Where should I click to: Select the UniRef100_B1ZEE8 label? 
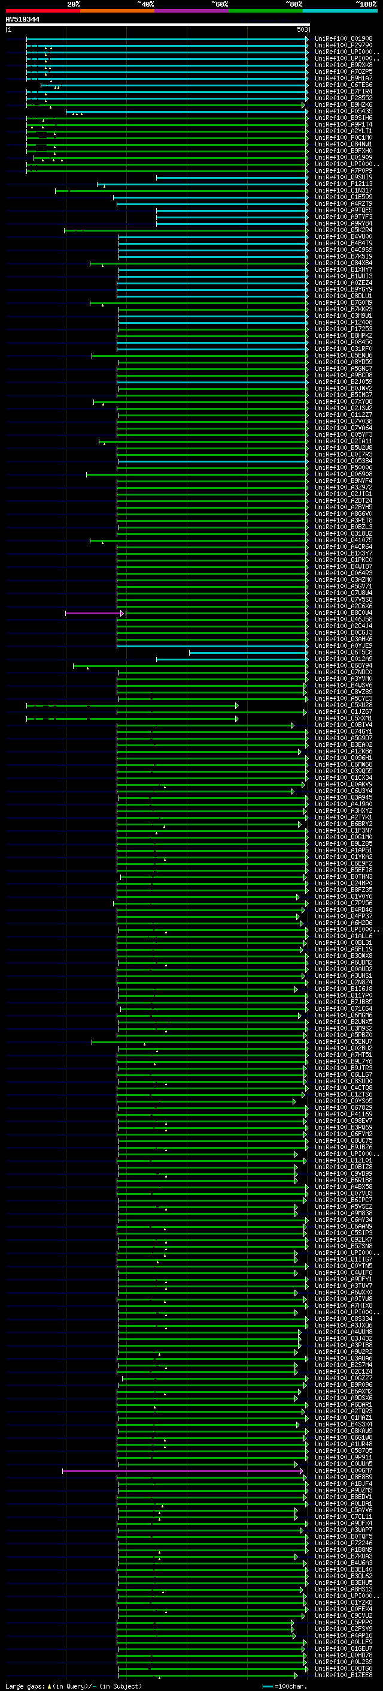tap(344, 1676)
